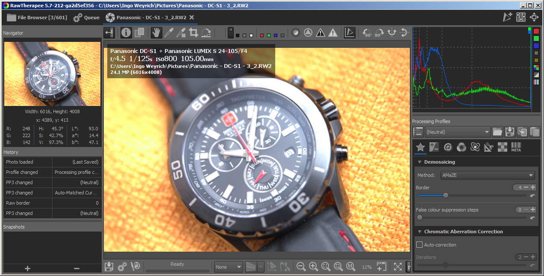Flip the image horizontally
544x276 pixels.
(391, 32)
